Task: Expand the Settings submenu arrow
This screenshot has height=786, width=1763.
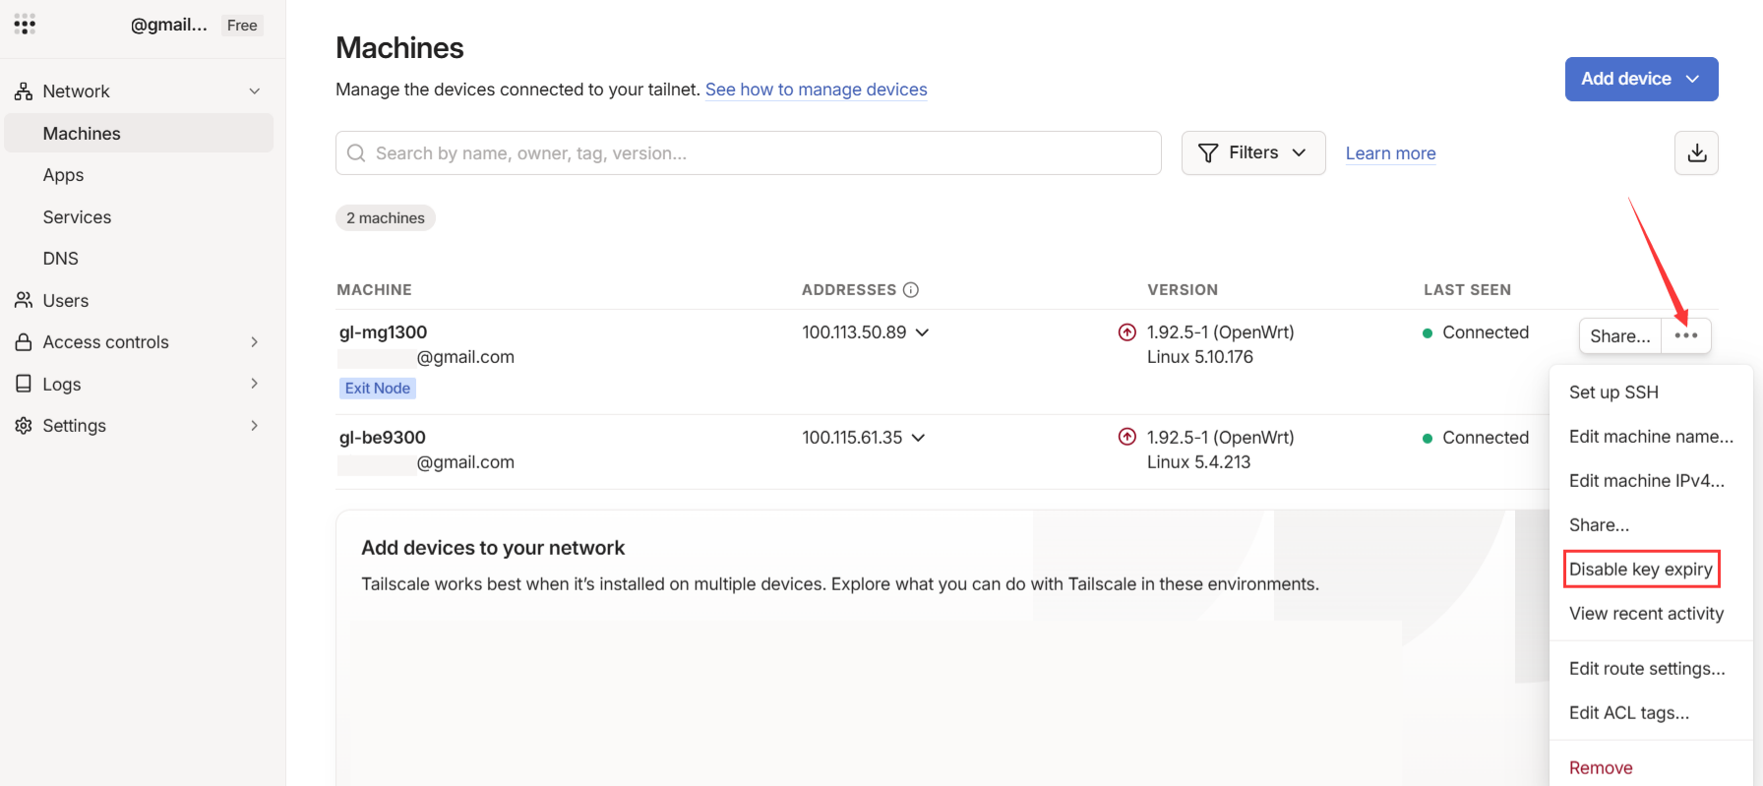Action: coord(255,425)
